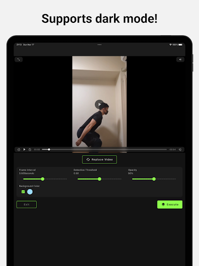This screenshot has width=199, height=266.
Task: Click the video preview frame
Action: click(99, 104)
